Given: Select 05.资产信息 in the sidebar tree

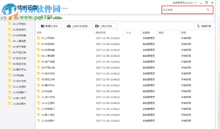Looking at the screenshot, I should [x=19, y=47].
